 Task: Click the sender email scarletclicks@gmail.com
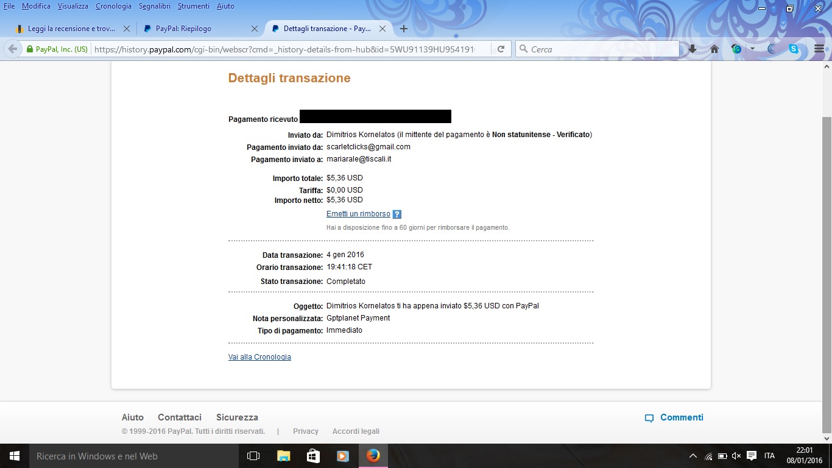tap(368, 147)
